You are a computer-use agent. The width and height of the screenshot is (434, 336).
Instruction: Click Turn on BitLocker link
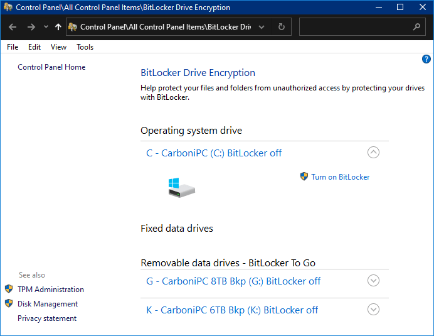[x=340, y=177]
